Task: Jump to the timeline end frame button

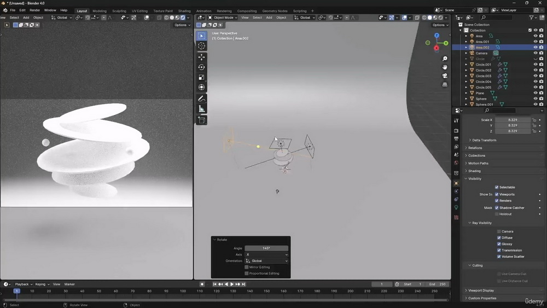Action: tap(244, 284)
